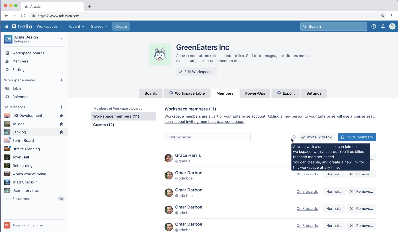Click the Filter by name field
Image resolution: width=398 pixels, height=232 pixels.
(208, 137)
